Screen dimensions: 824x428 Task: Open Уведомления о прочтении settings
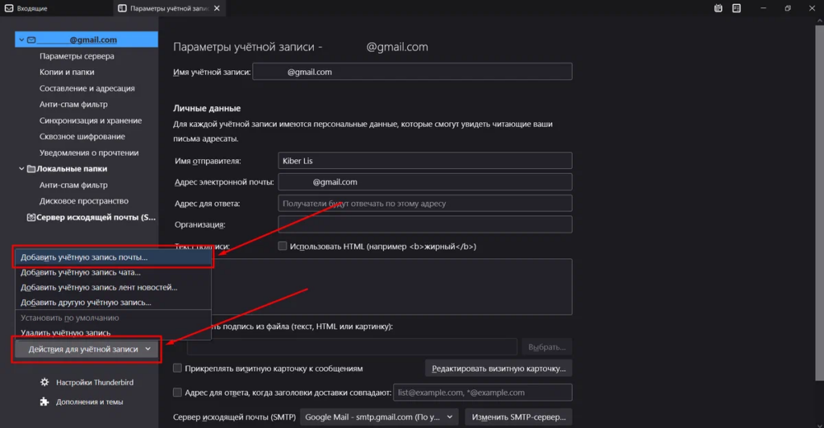click(89, 153)
